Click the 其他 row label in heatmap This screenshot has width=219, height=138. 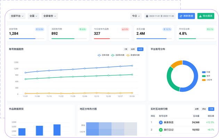tap(83, 125)
